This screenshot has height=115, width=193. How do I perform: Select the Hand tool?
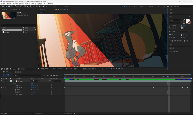9,6
